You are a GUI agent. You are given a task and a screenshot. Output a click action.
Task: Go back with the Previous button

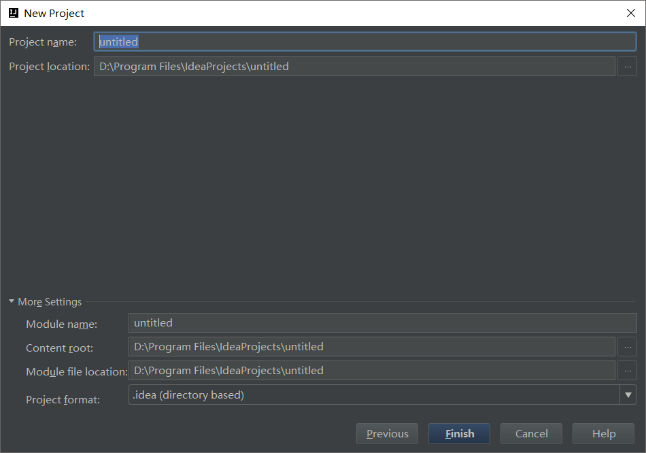click(388, 434)
